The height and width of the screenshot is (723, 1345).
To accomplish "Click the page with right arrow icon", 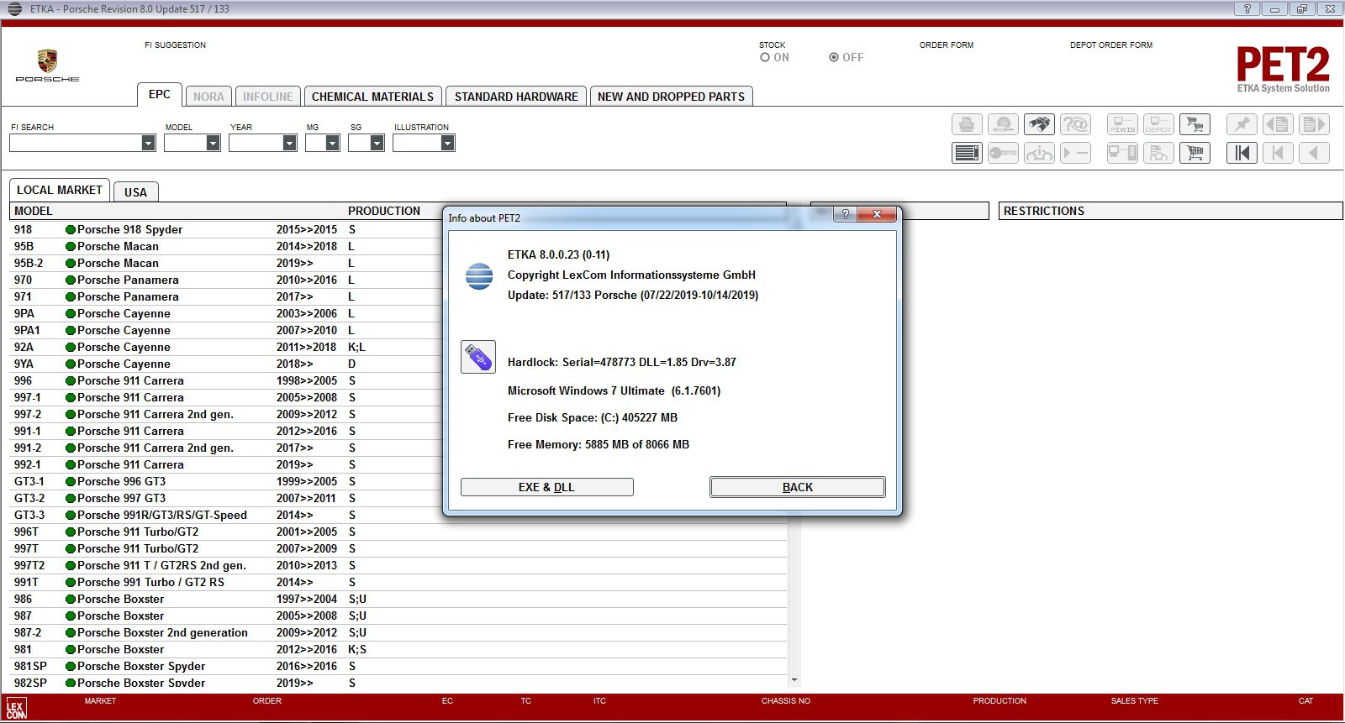I will 1314,125.
